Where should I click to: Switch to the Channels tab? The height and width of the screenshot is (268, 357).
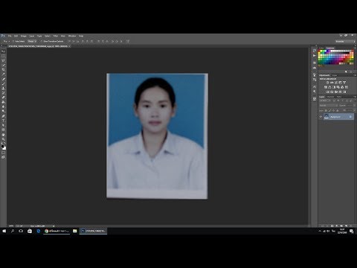330,97
